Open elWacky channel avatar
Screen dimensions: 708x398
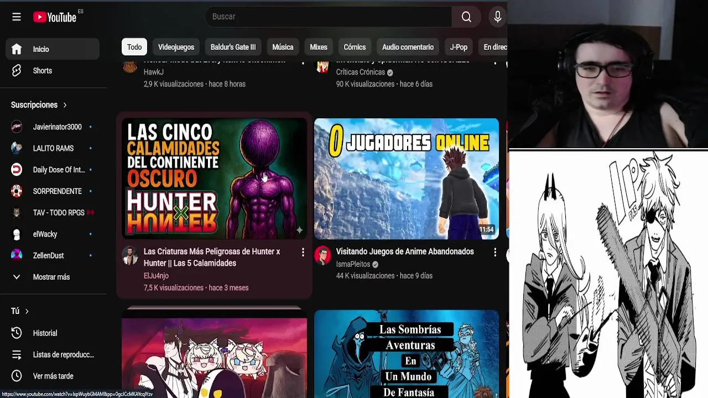pyautogui.click(x=17, y=234)
